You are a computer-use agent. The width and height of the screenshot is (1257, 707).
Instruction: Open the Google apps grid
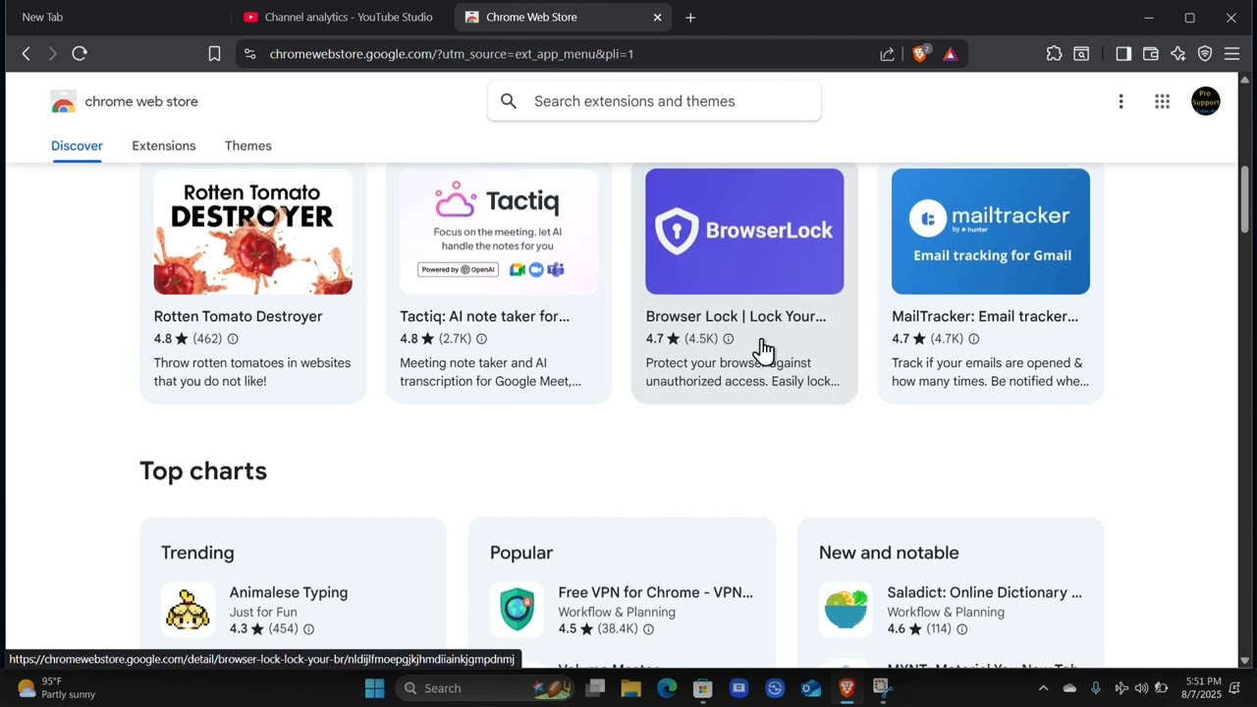(1162, 101)
